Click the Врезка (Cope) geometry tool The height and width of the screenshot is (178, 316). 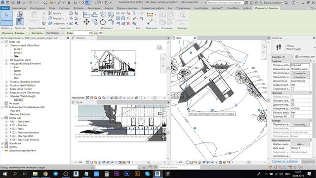click(56, 13)
